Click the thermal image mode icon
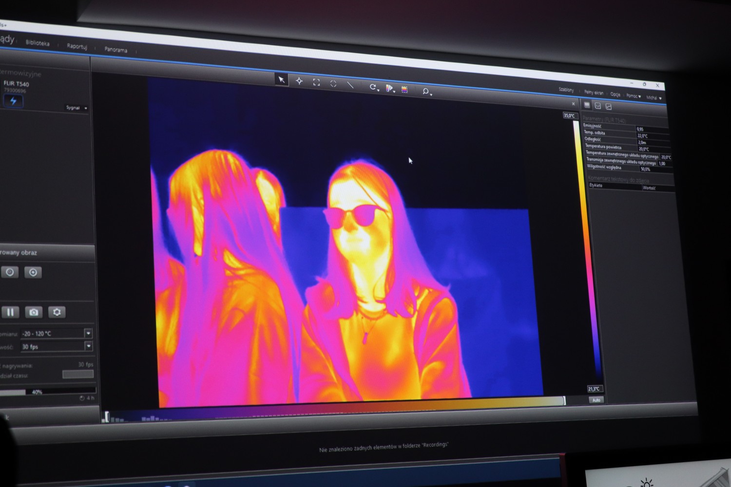 [x=404, y=89]
